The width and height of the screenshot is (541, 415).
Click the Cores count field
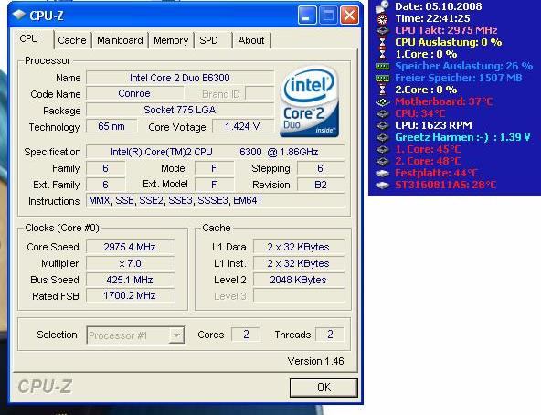tap(246, 335)
